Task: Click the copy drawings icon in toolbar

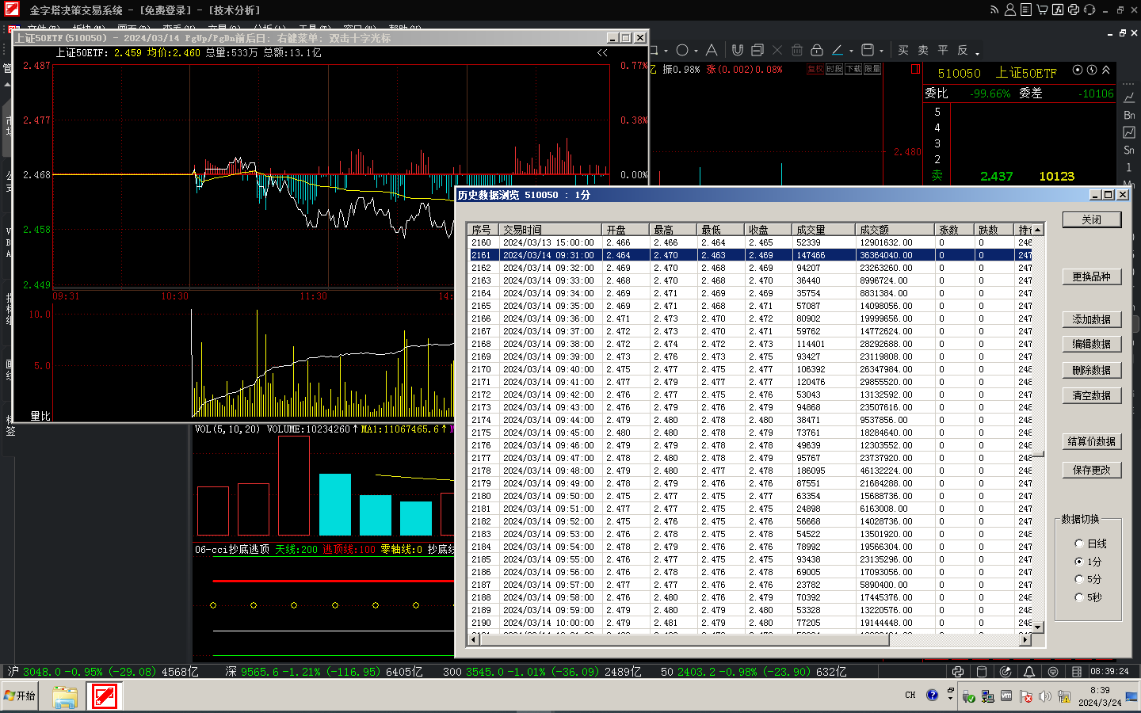Action: (757, 50)
